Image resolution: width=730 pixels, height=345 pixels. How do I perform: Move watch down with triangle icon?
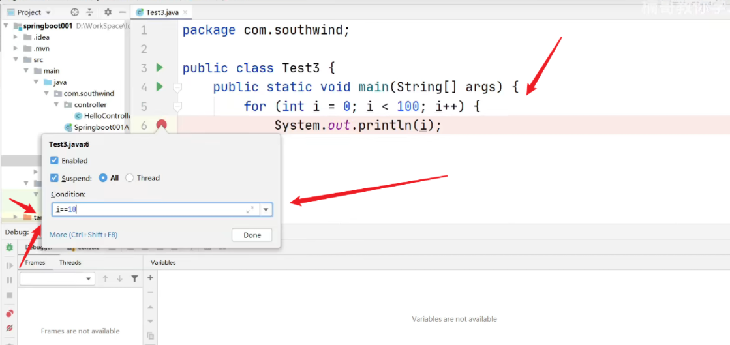pyautogui.click(x=151, y=321)
